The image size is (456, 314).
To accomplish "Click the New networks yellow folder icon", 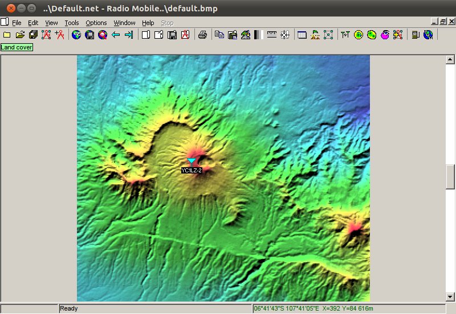I will (x=7, y=35).
